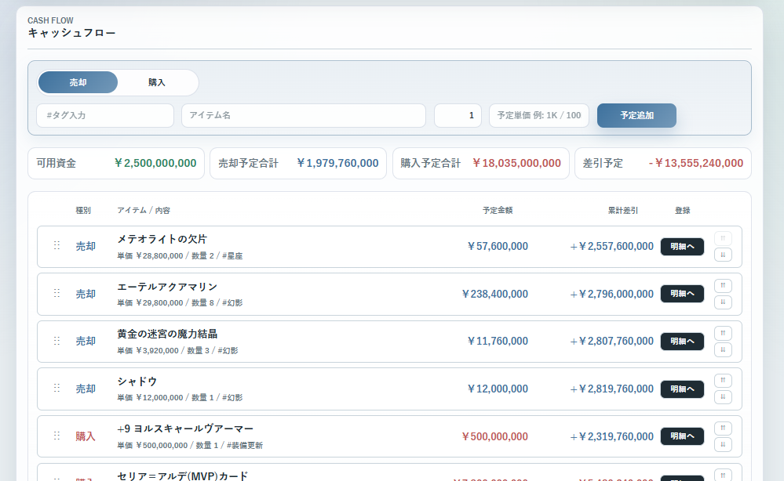Grab drag handle of ヨルスキャールヴアーマー row
The width and height of the screenshot is (784, 481).
tap(57, 436)
